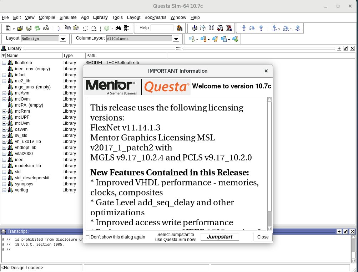This screenshot has width=358, height=272.
Task: Sort by the Type column header
Action: click(74, 55)
